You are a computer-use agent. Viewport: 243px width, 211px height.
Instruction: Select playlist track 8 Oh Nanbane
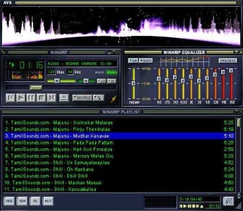[x=119, y=170]
